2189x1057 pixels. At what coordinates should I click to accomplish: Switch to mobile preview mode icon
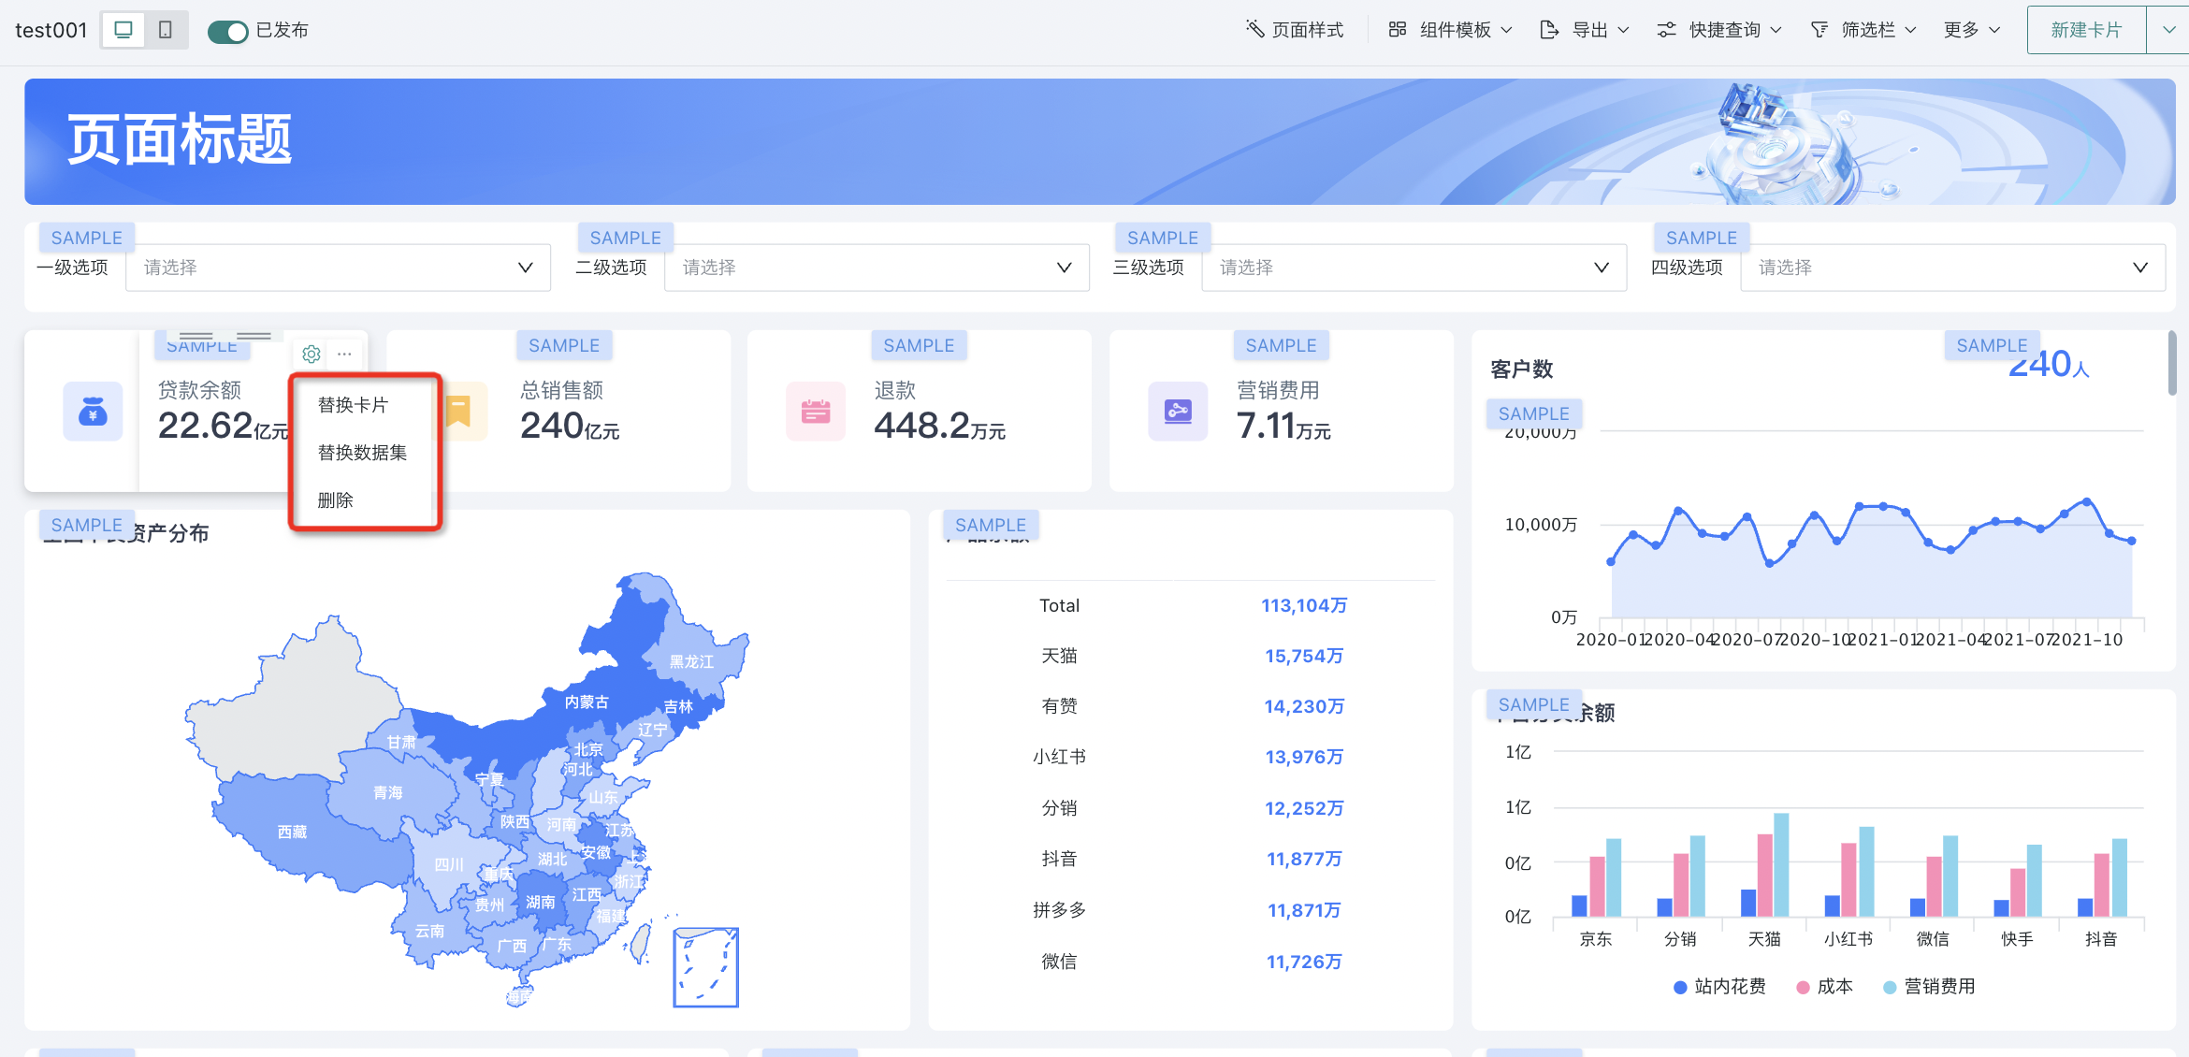click(x=166, y=30)
